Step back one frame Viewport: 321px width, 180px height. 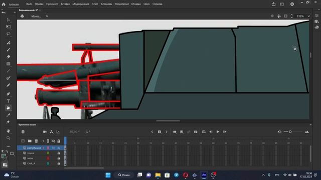[x=211, y=132]
